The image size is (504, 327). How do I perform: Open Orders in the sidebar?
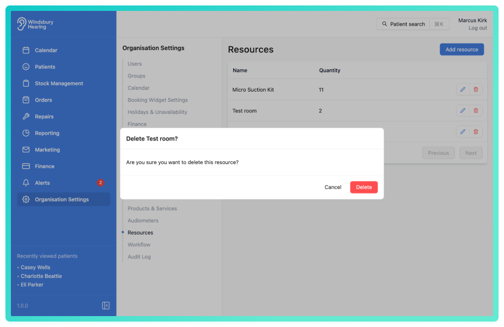(x=63, y=100)
